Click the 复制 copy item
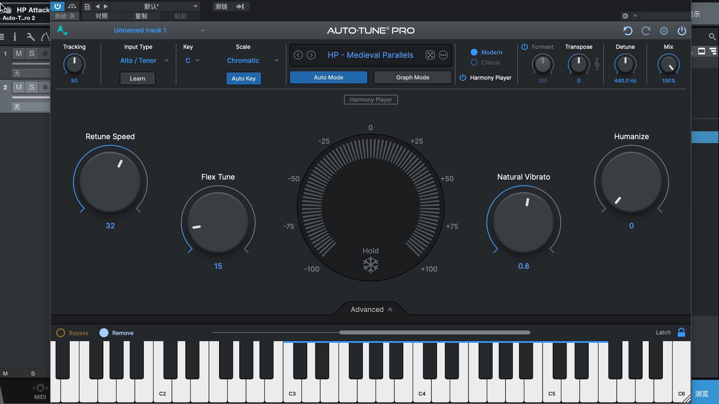Screen dimensions: 719x404 click(x=141, y=16)
